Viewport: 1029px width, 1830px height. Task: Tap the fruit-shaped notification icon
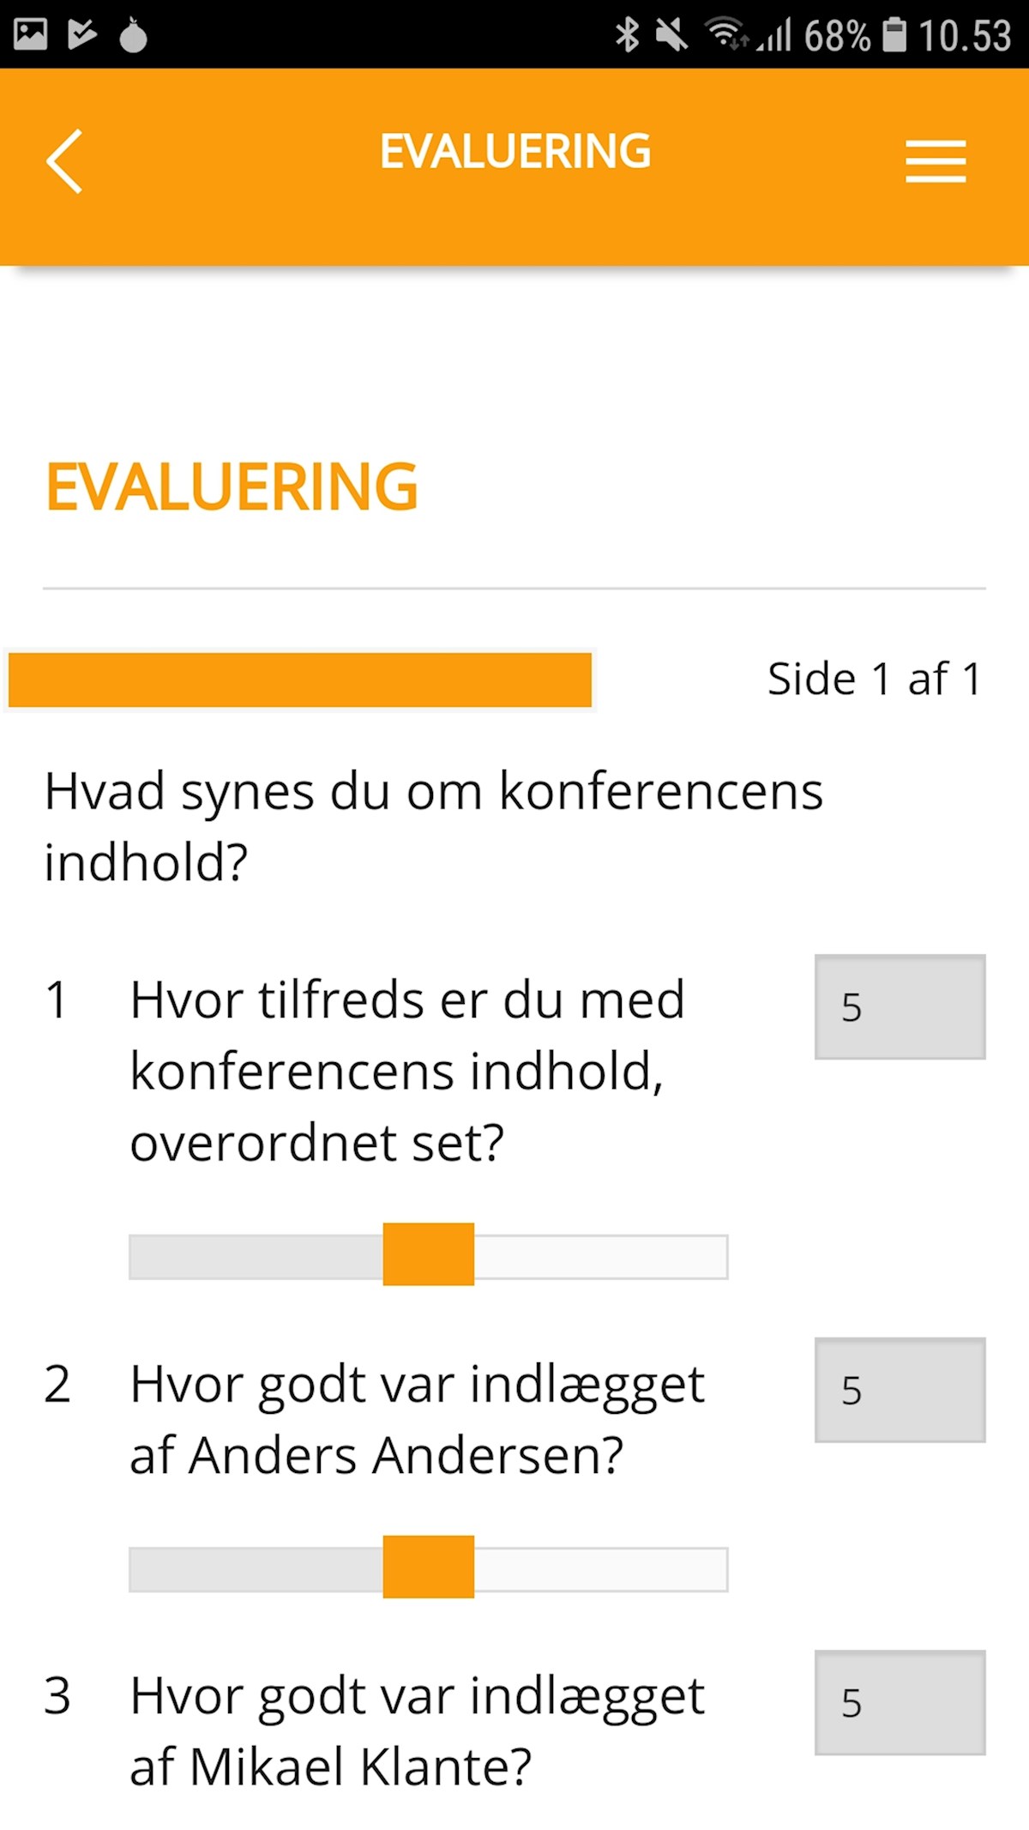133,35
